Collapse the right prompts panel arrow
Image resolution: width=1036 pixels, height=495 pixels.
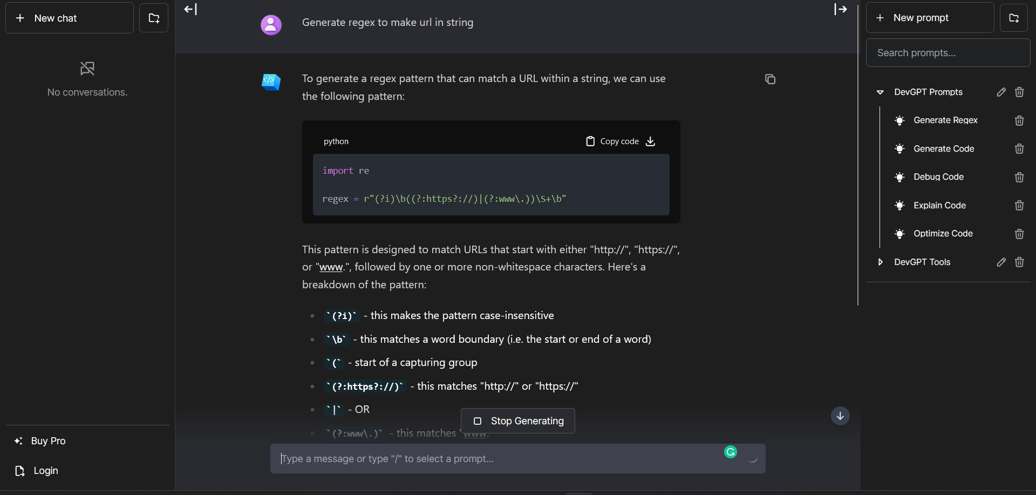tap(840, 9)
